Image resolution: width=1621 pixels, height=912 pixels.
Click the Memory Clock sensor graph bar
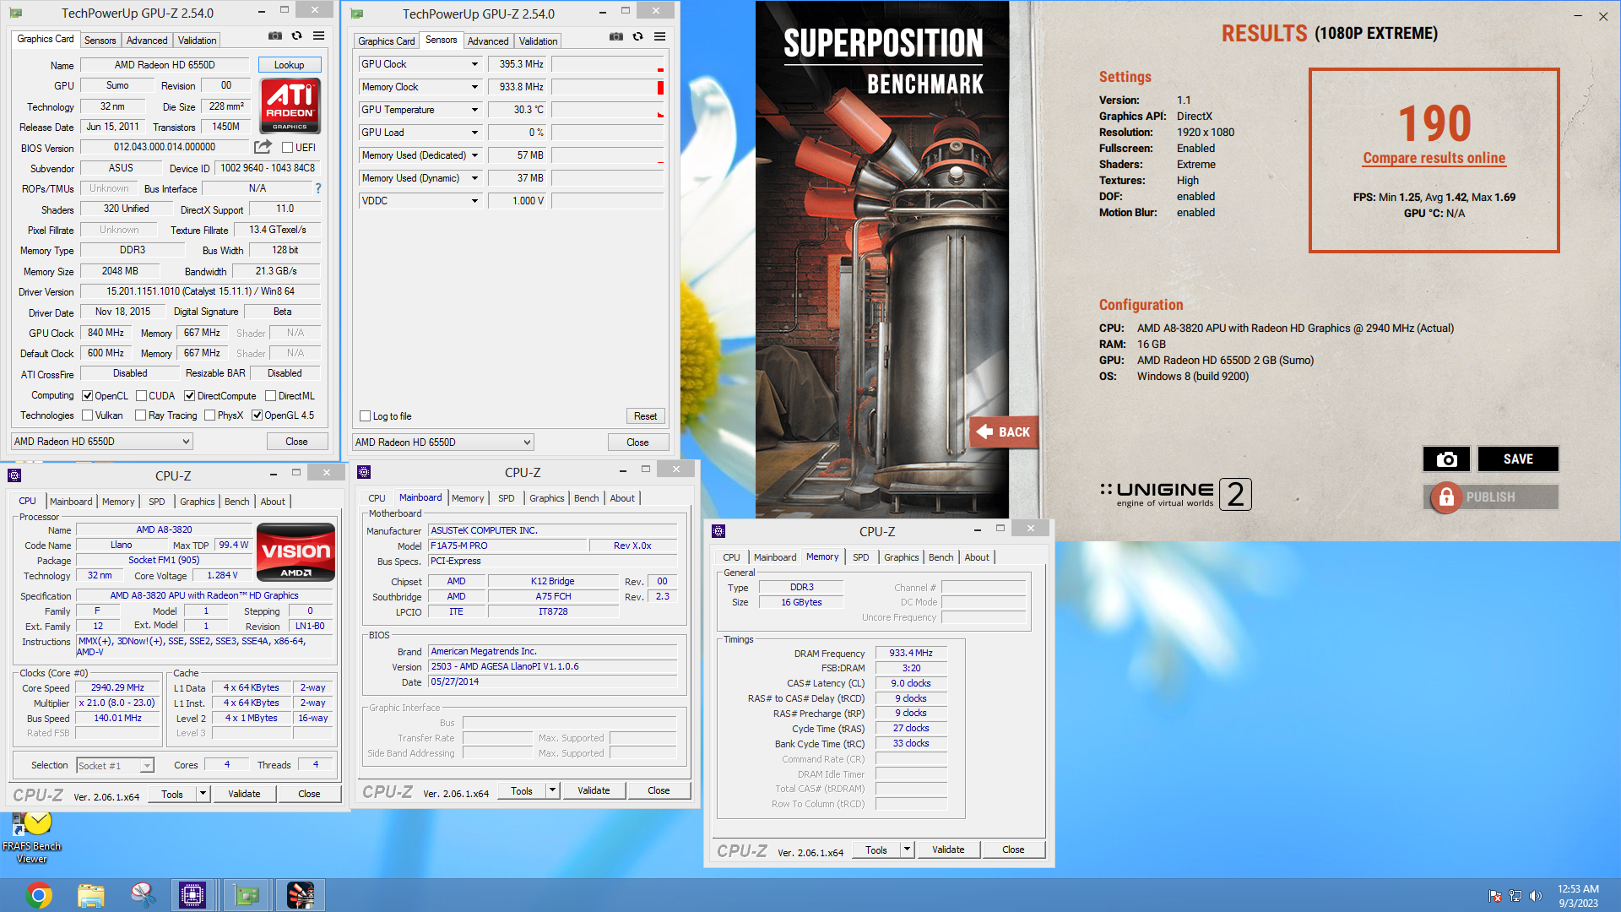608,87
